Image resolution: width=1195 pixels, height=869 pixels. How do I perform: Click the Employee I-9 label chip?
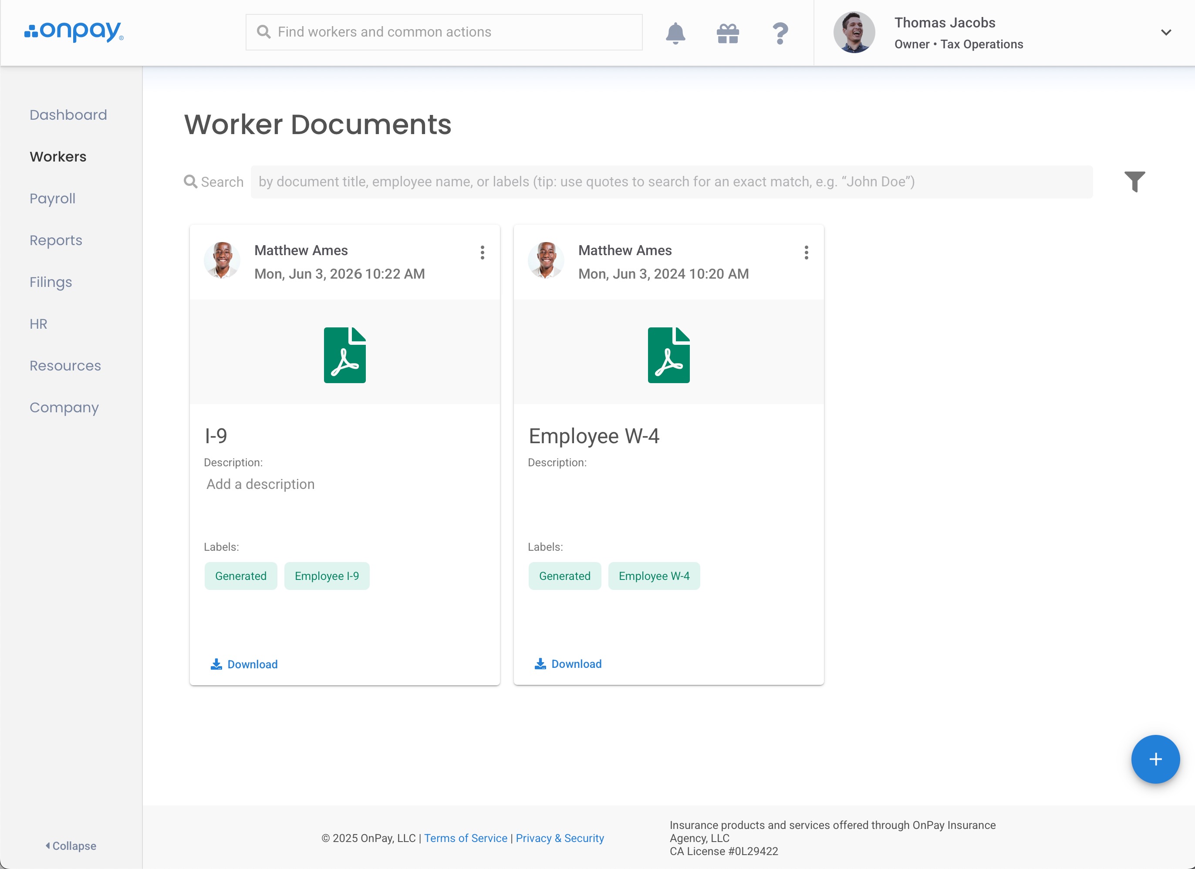(x=327, y=576)
